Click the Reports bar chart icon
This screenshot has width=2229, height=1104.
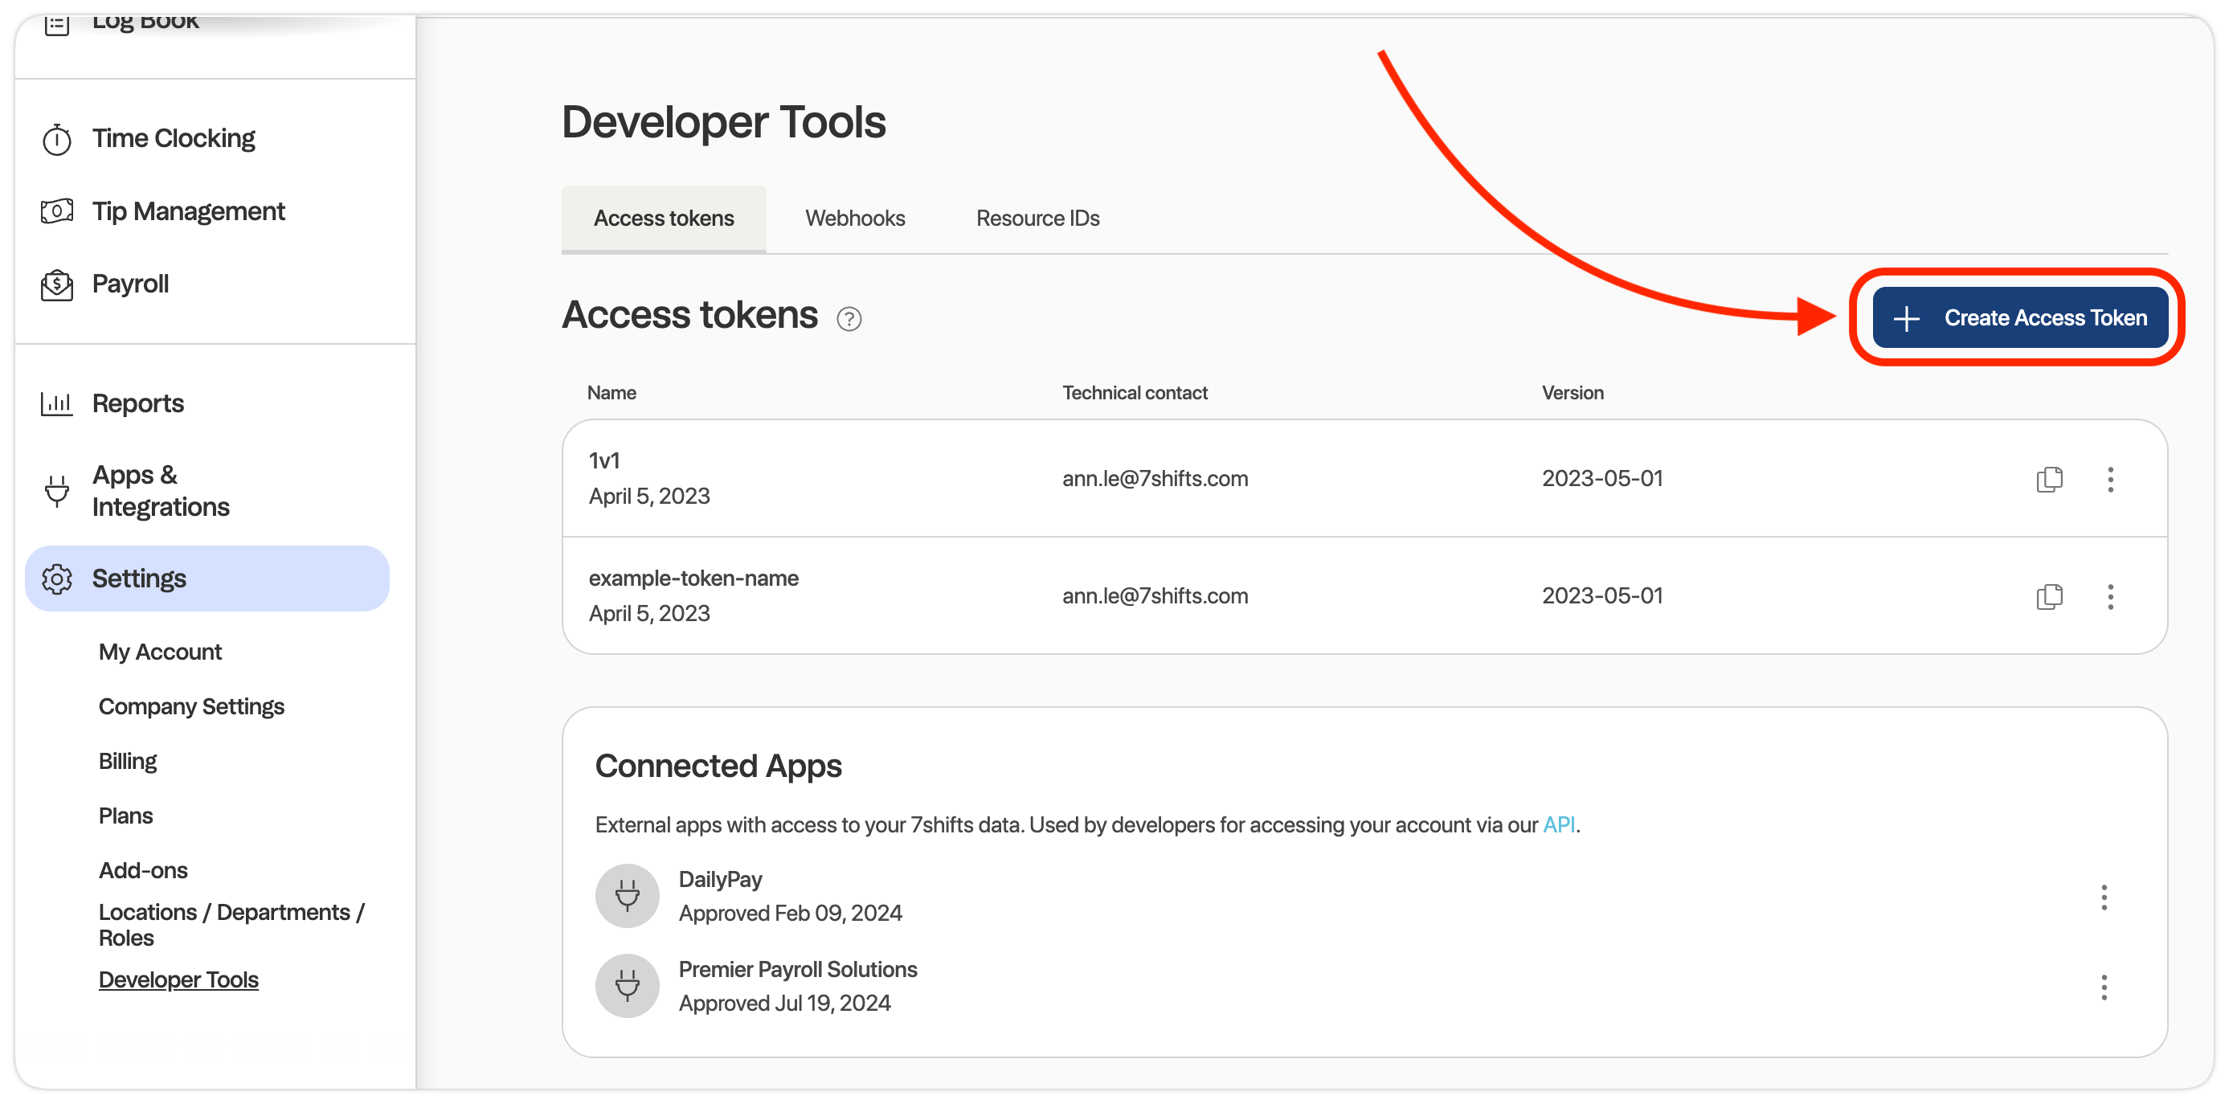tap(57, 403)
